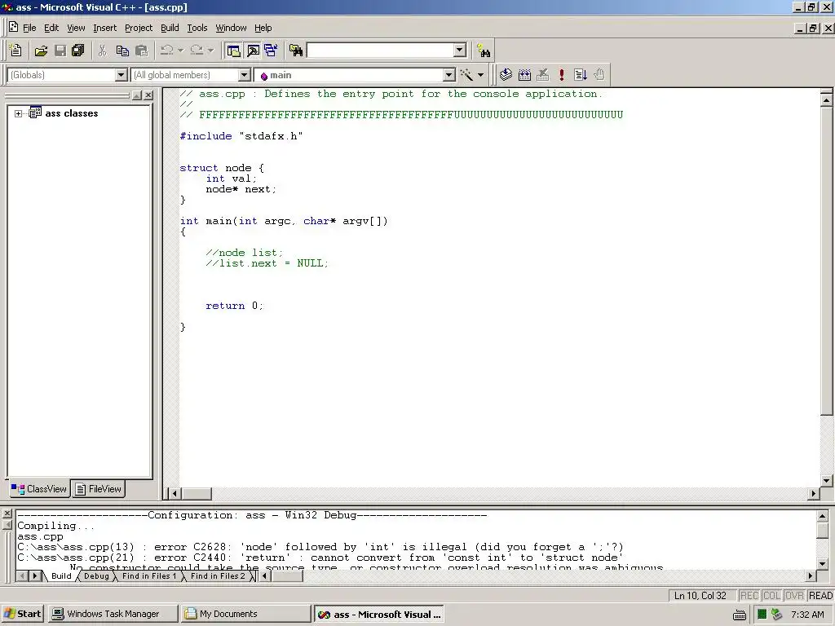
Task: Click the error C2628 line in output
Action: 320,547
